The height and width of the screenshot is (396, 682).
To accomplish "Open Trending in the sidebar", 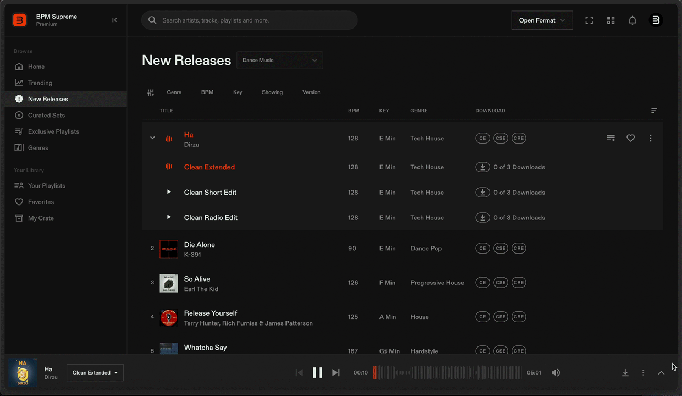I will coord(66,82).
